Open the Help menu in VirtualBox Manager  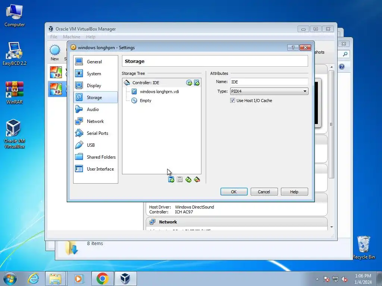coord(91,37)
